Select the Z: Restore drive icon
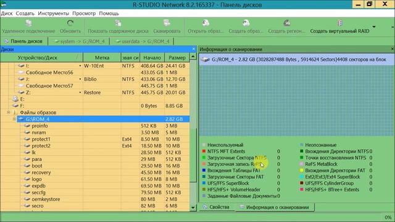The height and width of the screenshot is (222, 395). [x=21, y=92]
